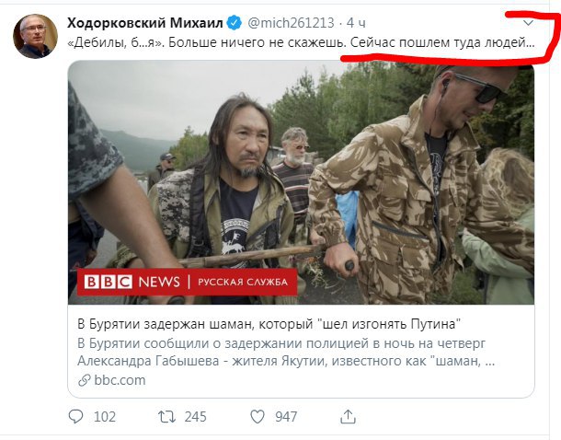This screenshot has width=561, height=440.
Task: Click the BBC News Русская служба banner
Action: pos(187,282)
